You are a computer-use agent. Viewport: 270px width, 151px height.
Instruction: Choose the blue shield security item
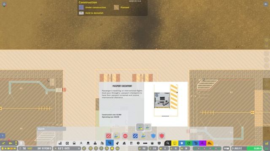153,136
